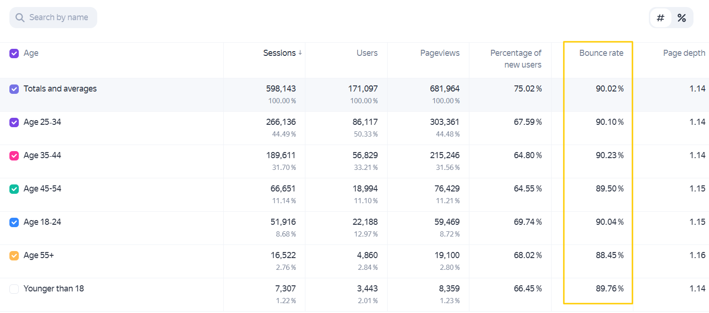Switch to percentage (%) view
Viewport: 709px width, 313px height.
click(682, 18)
